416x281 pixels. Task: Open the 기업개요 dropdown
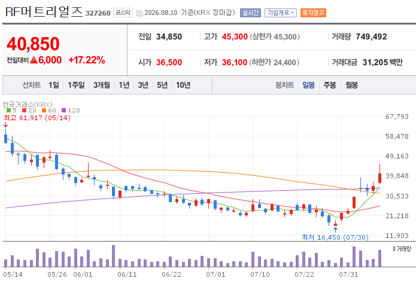(281, 13)
